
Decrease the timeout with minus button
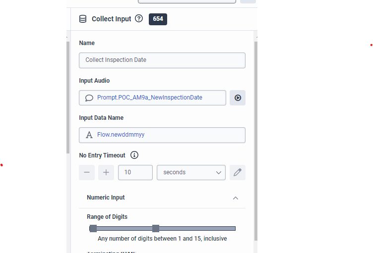point(86,172)
